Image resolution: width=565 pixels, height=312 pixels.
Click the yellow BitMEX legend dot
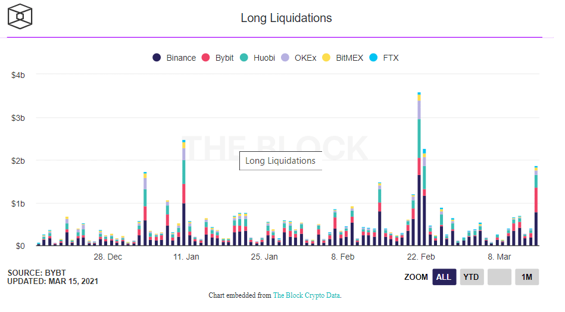click(326, 58)
